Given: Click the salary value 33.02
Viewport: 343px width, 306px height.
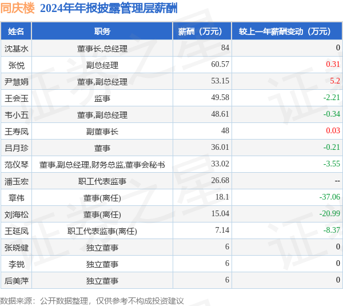Looking at the screenshot, I should coord(220,164).
